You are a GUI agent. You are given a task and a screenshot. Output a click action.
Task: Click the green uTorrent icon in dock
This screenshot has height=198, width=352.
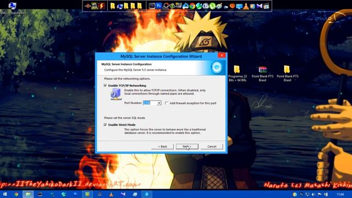[x=213, y=6]
